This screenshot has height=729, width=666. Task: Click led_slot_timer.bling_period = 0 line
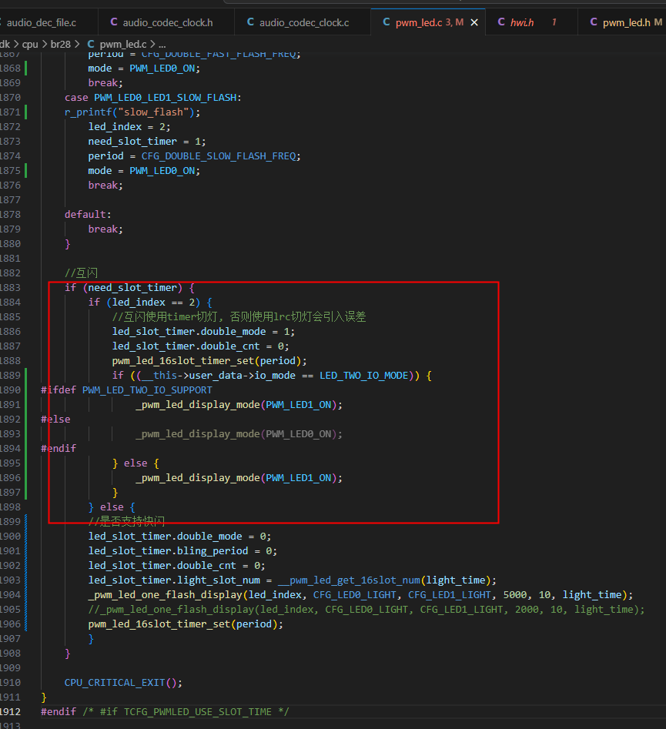(182, 551)
